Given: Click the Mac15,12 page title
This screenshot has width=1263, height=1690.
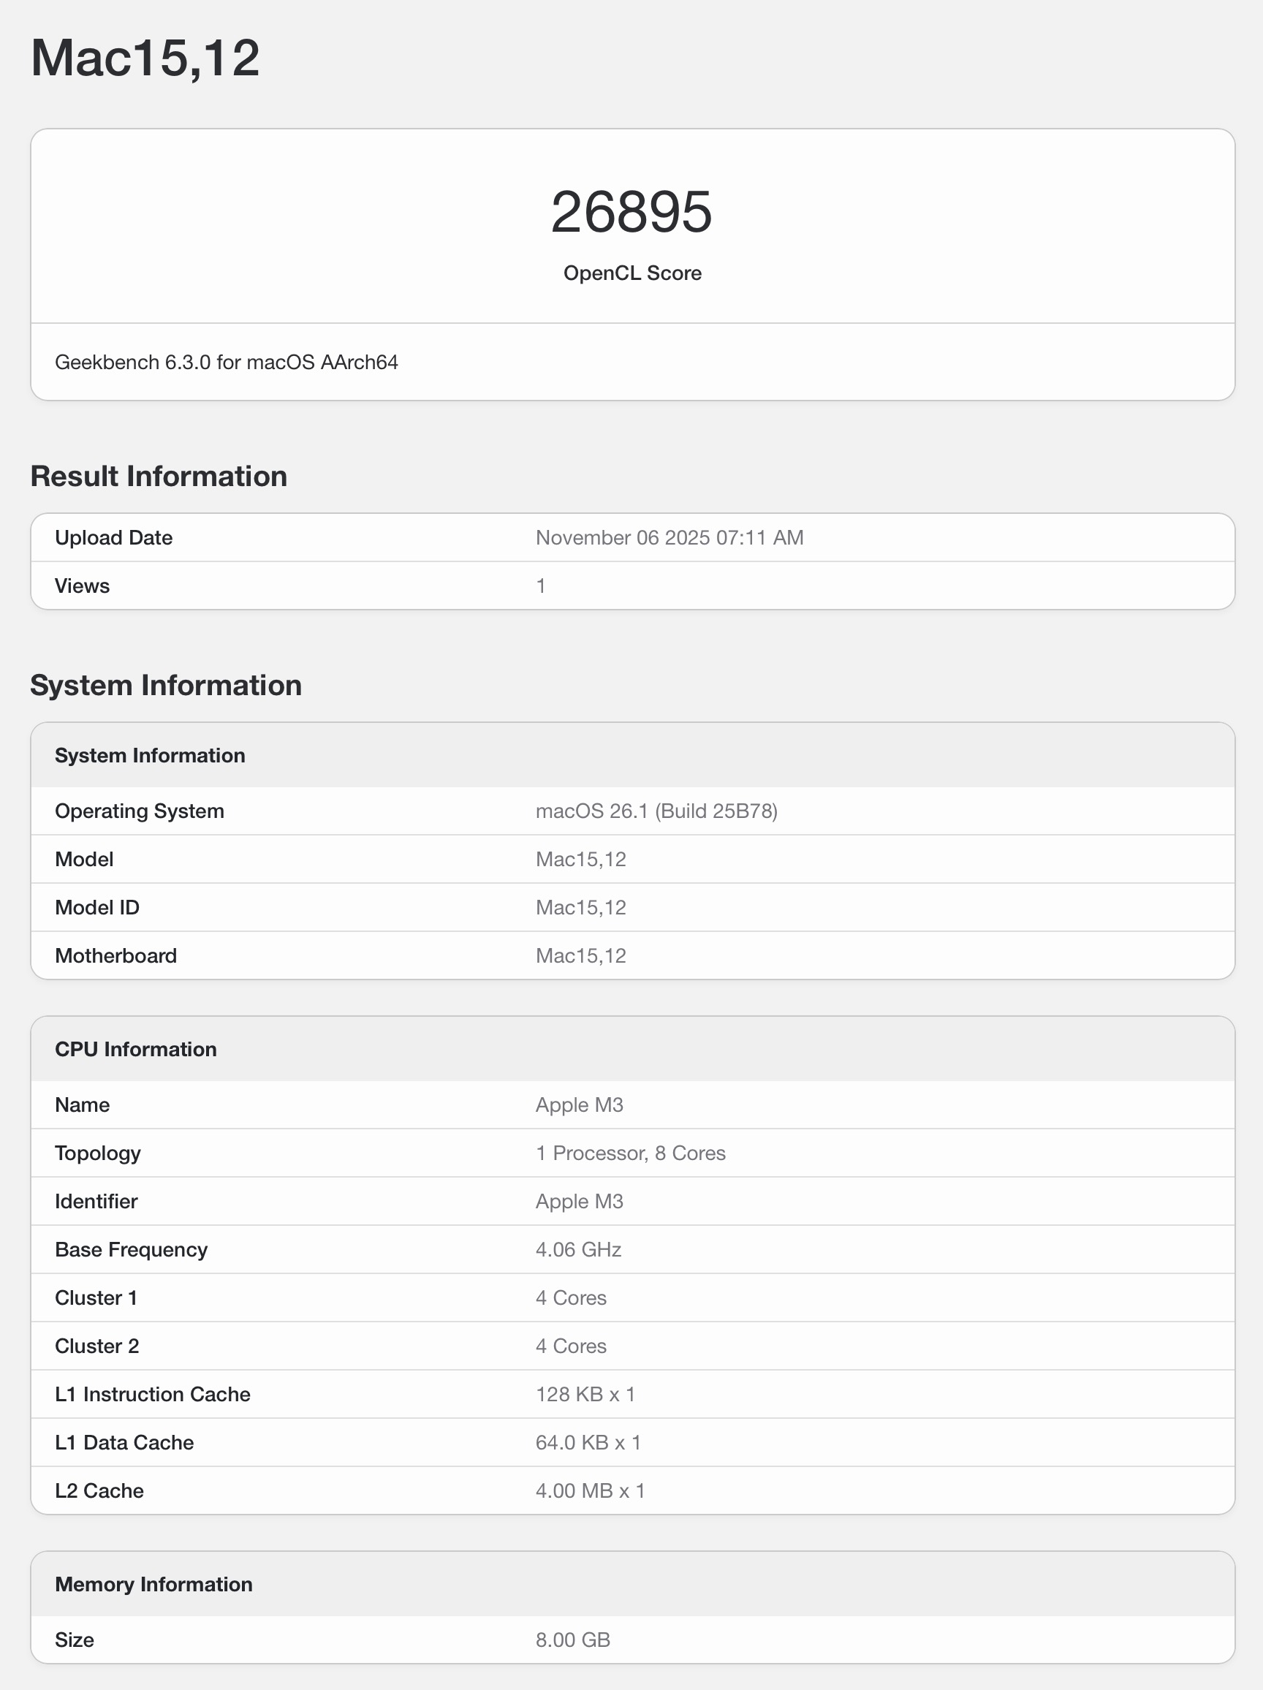Looking at the screenshot, I should coord(145,58).
